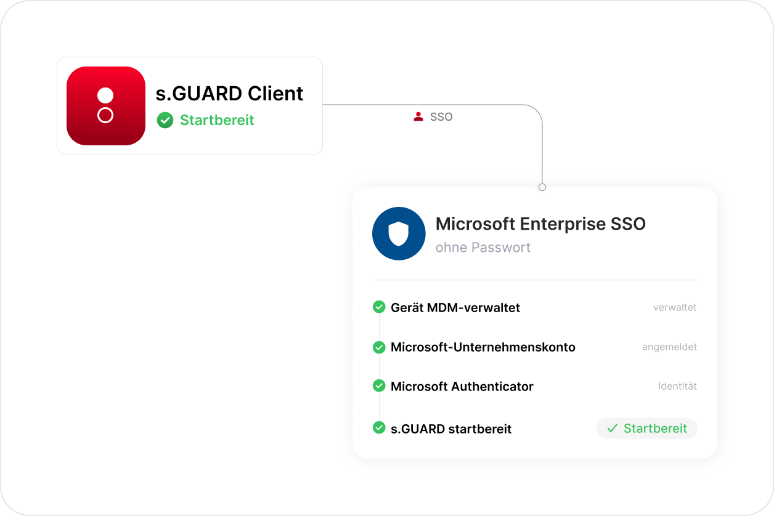
Task: Click the SSO label on the connector
Action: (x=441, y=116)
